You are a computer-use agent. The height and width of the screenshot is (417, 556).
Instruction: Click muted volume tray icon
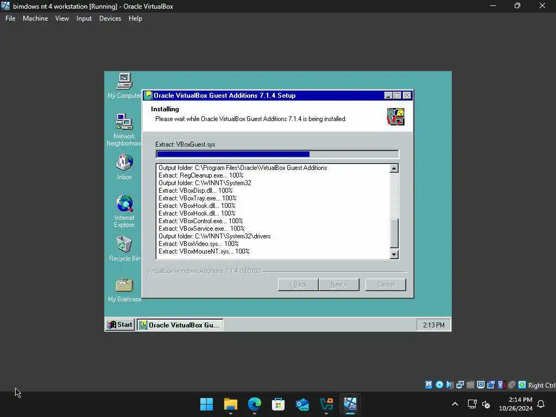coord(486,404)
